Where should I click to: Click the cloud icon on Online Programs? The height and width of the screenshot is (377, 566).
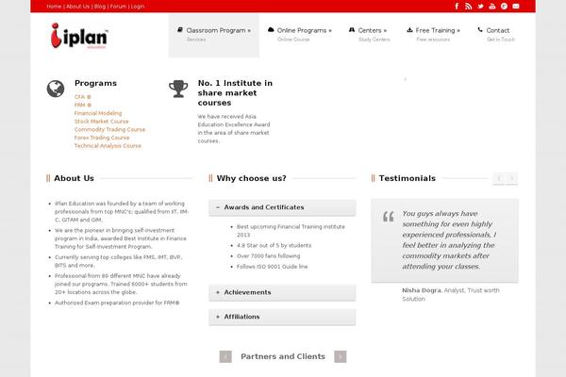click(271, 30)
